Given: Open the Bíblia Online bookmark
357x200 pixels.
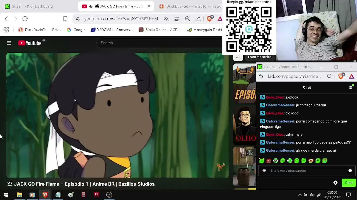Looking at the screenshot, I should (x=159, y=30).
